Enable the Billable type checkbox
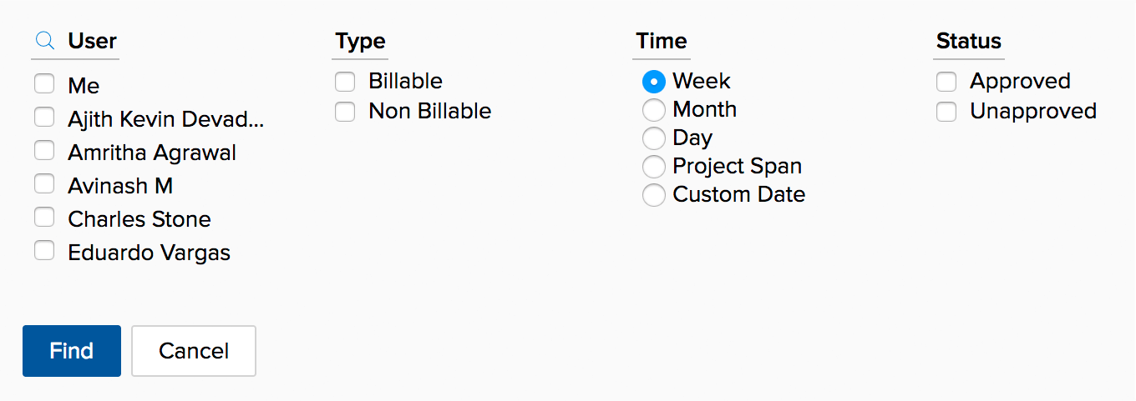 pyautogui.click(x=345, y=82)
